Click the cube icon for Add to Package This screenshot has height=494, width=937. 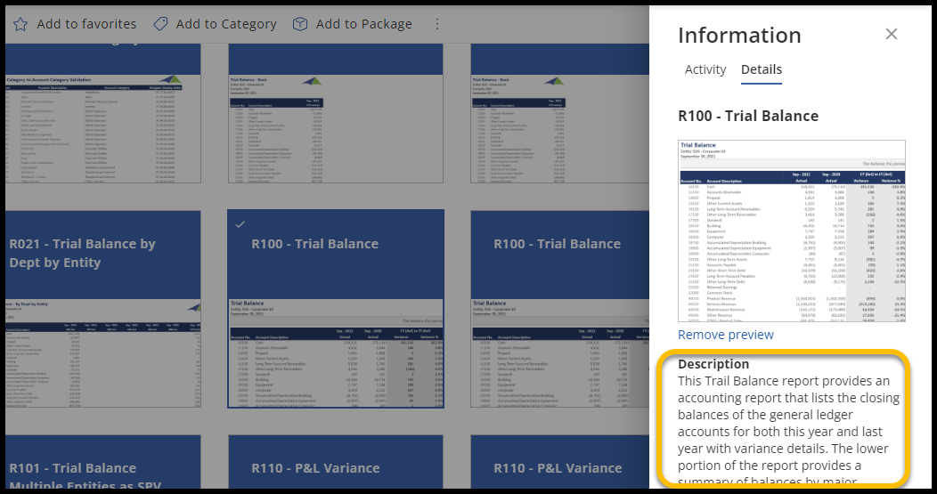coord(300,24)
